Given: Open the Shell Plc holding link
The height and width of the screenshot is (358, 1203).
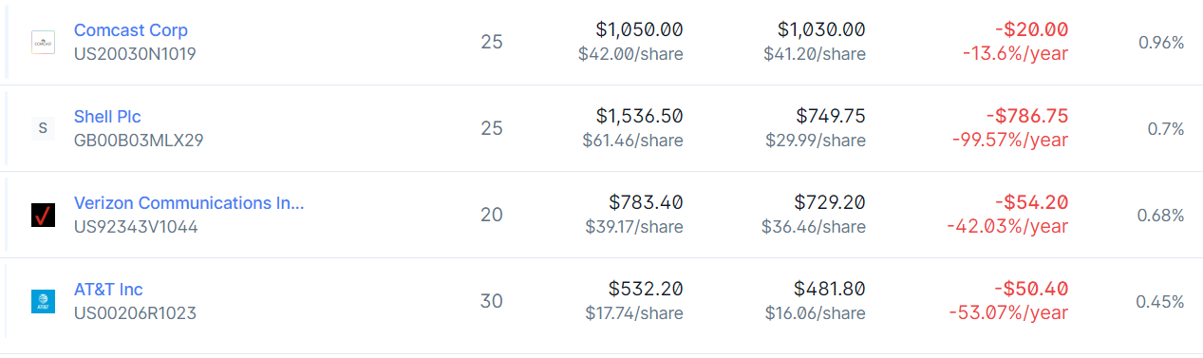Looking at the screenshot, I should coord(107,117).
